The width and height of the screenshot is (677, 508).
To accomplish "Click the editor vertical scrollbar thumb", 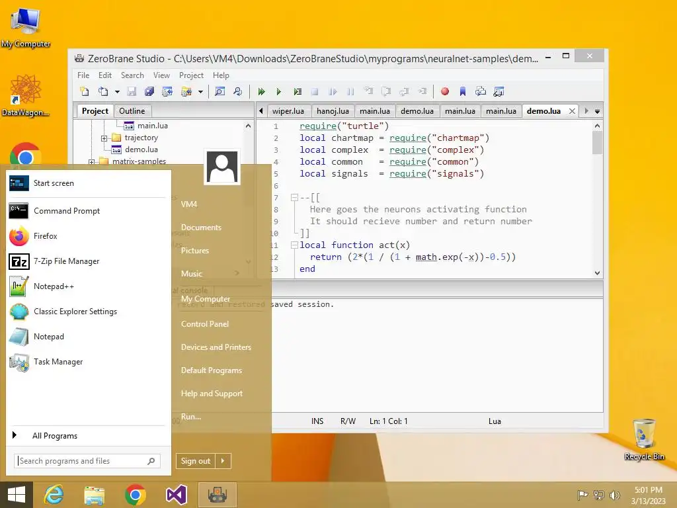I will pos(597,143).
